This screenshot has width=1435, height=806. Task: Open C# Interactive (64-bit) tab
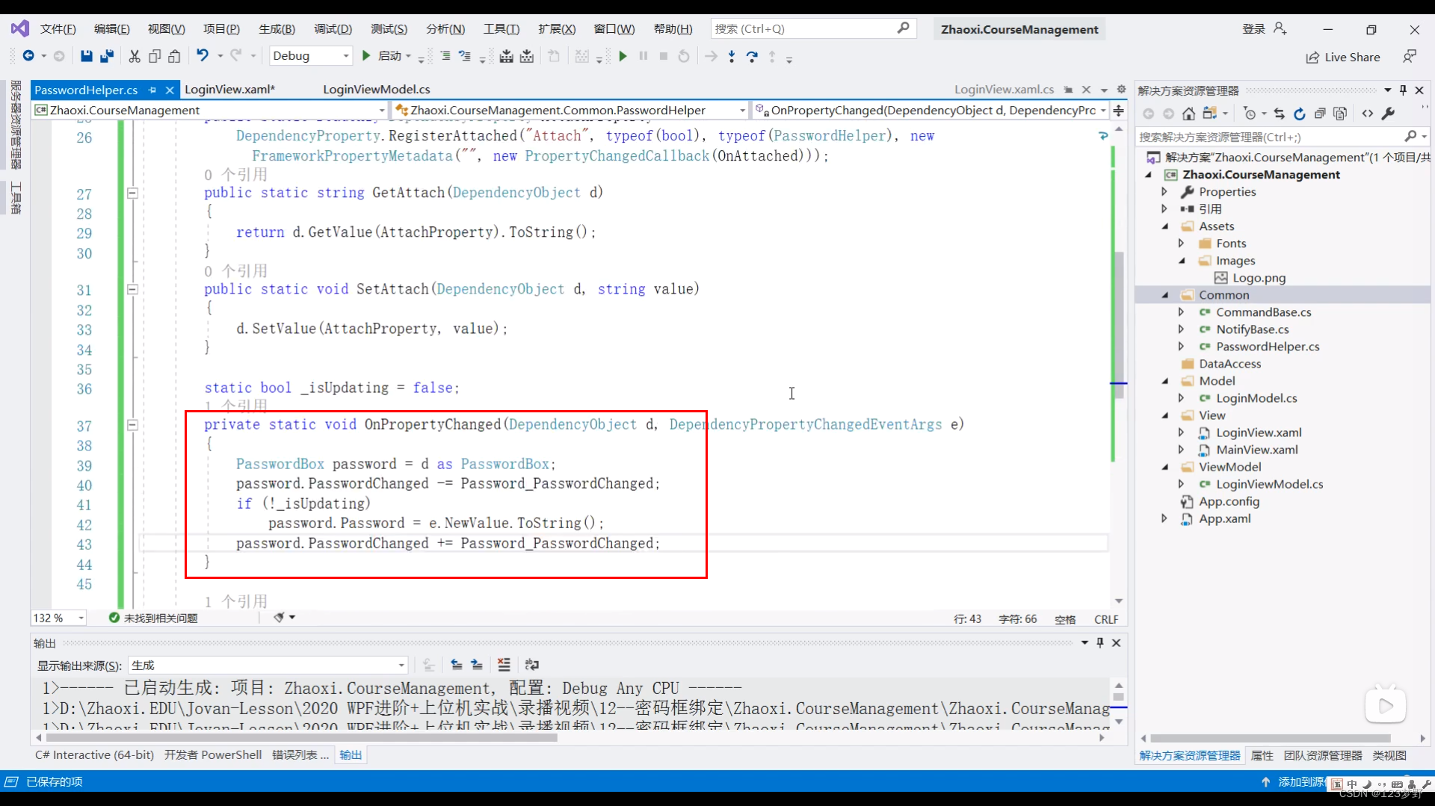click(94, 754)
